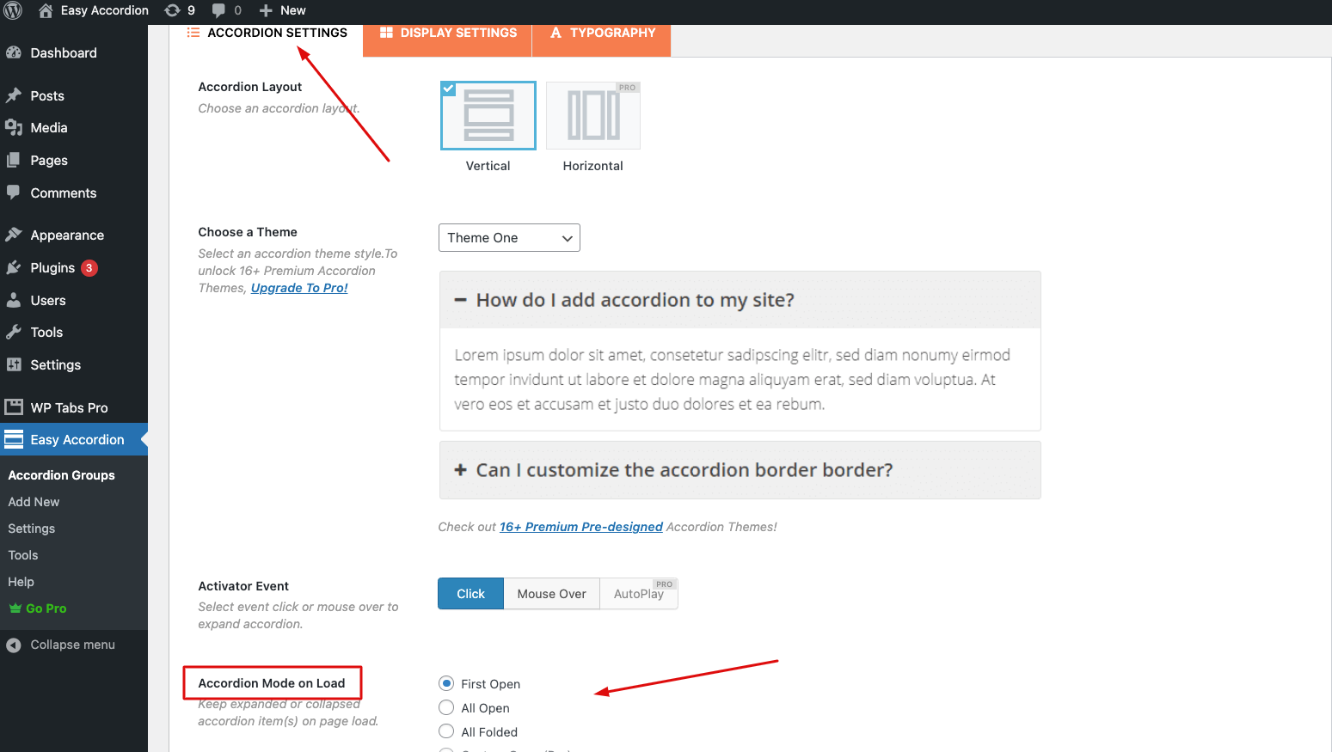Click the Comments speech bubble sidebar icon
The image size is (1332, 752).
pos(14,193)
